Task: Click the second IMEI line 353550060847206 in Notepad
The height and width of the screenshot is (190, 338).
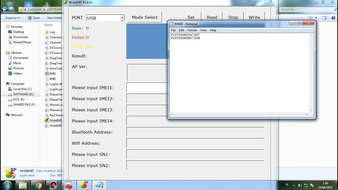Action: click(185, 38)
